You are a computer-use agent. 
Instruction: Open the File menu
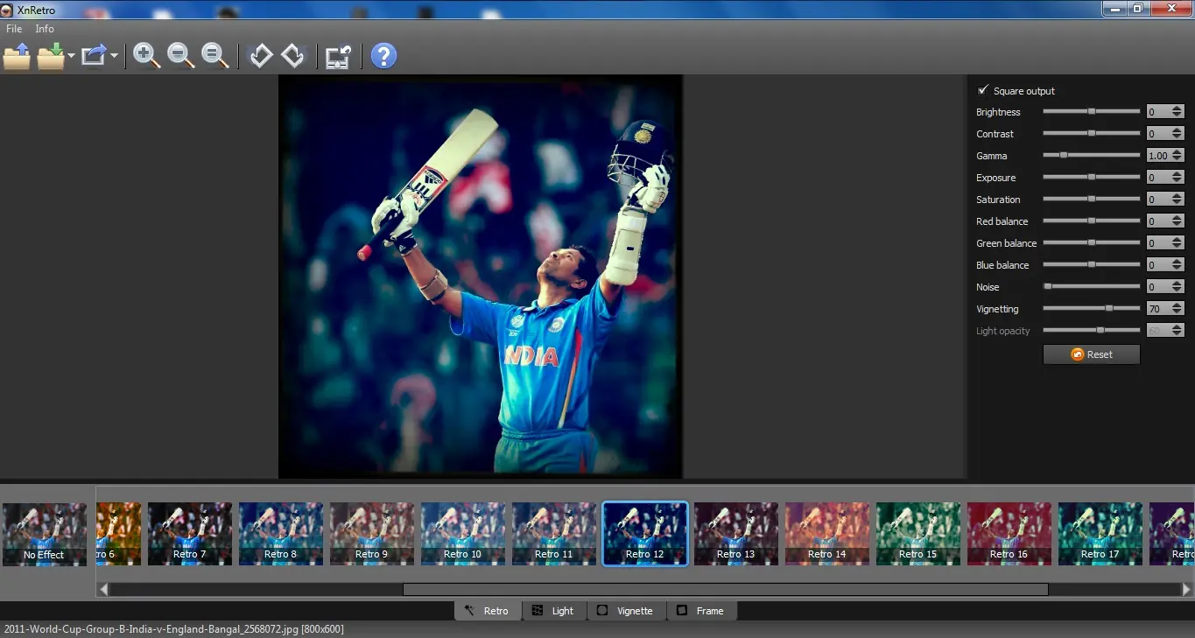(x=14, y=29)
